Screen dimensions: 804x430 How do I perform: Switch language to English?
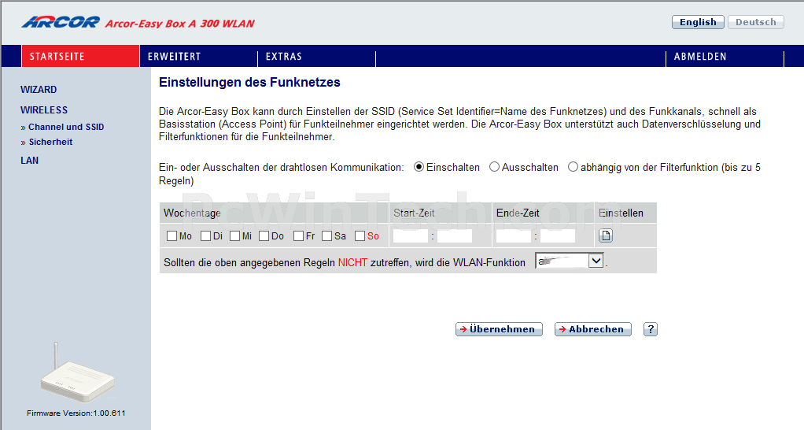click(698, 22)
